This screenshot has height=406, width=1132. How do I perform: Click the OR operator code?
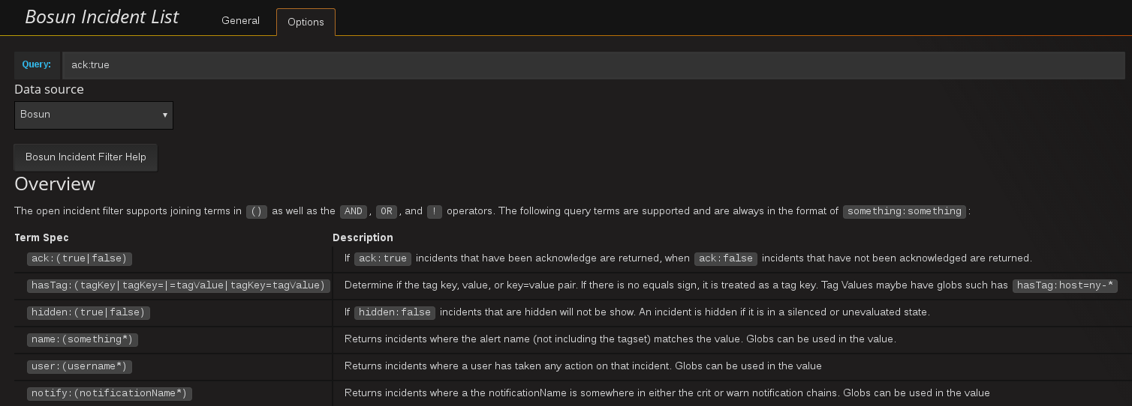[x=387, y=211]
